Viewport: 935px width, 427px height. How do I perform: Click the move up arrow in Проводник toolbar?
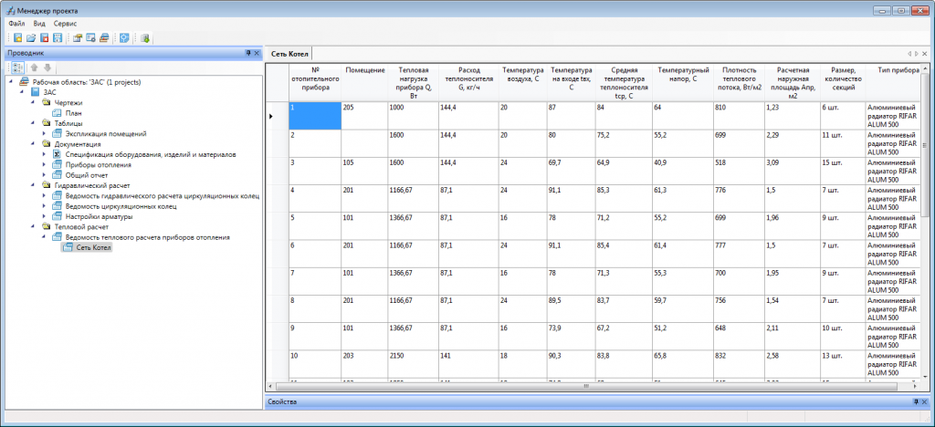[35, 68]
